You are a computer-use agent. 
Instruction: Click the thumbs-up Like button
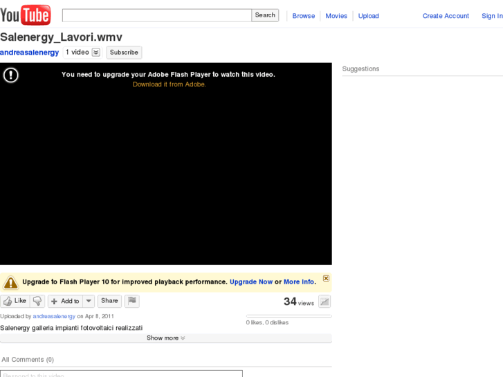tap(15, 301)
